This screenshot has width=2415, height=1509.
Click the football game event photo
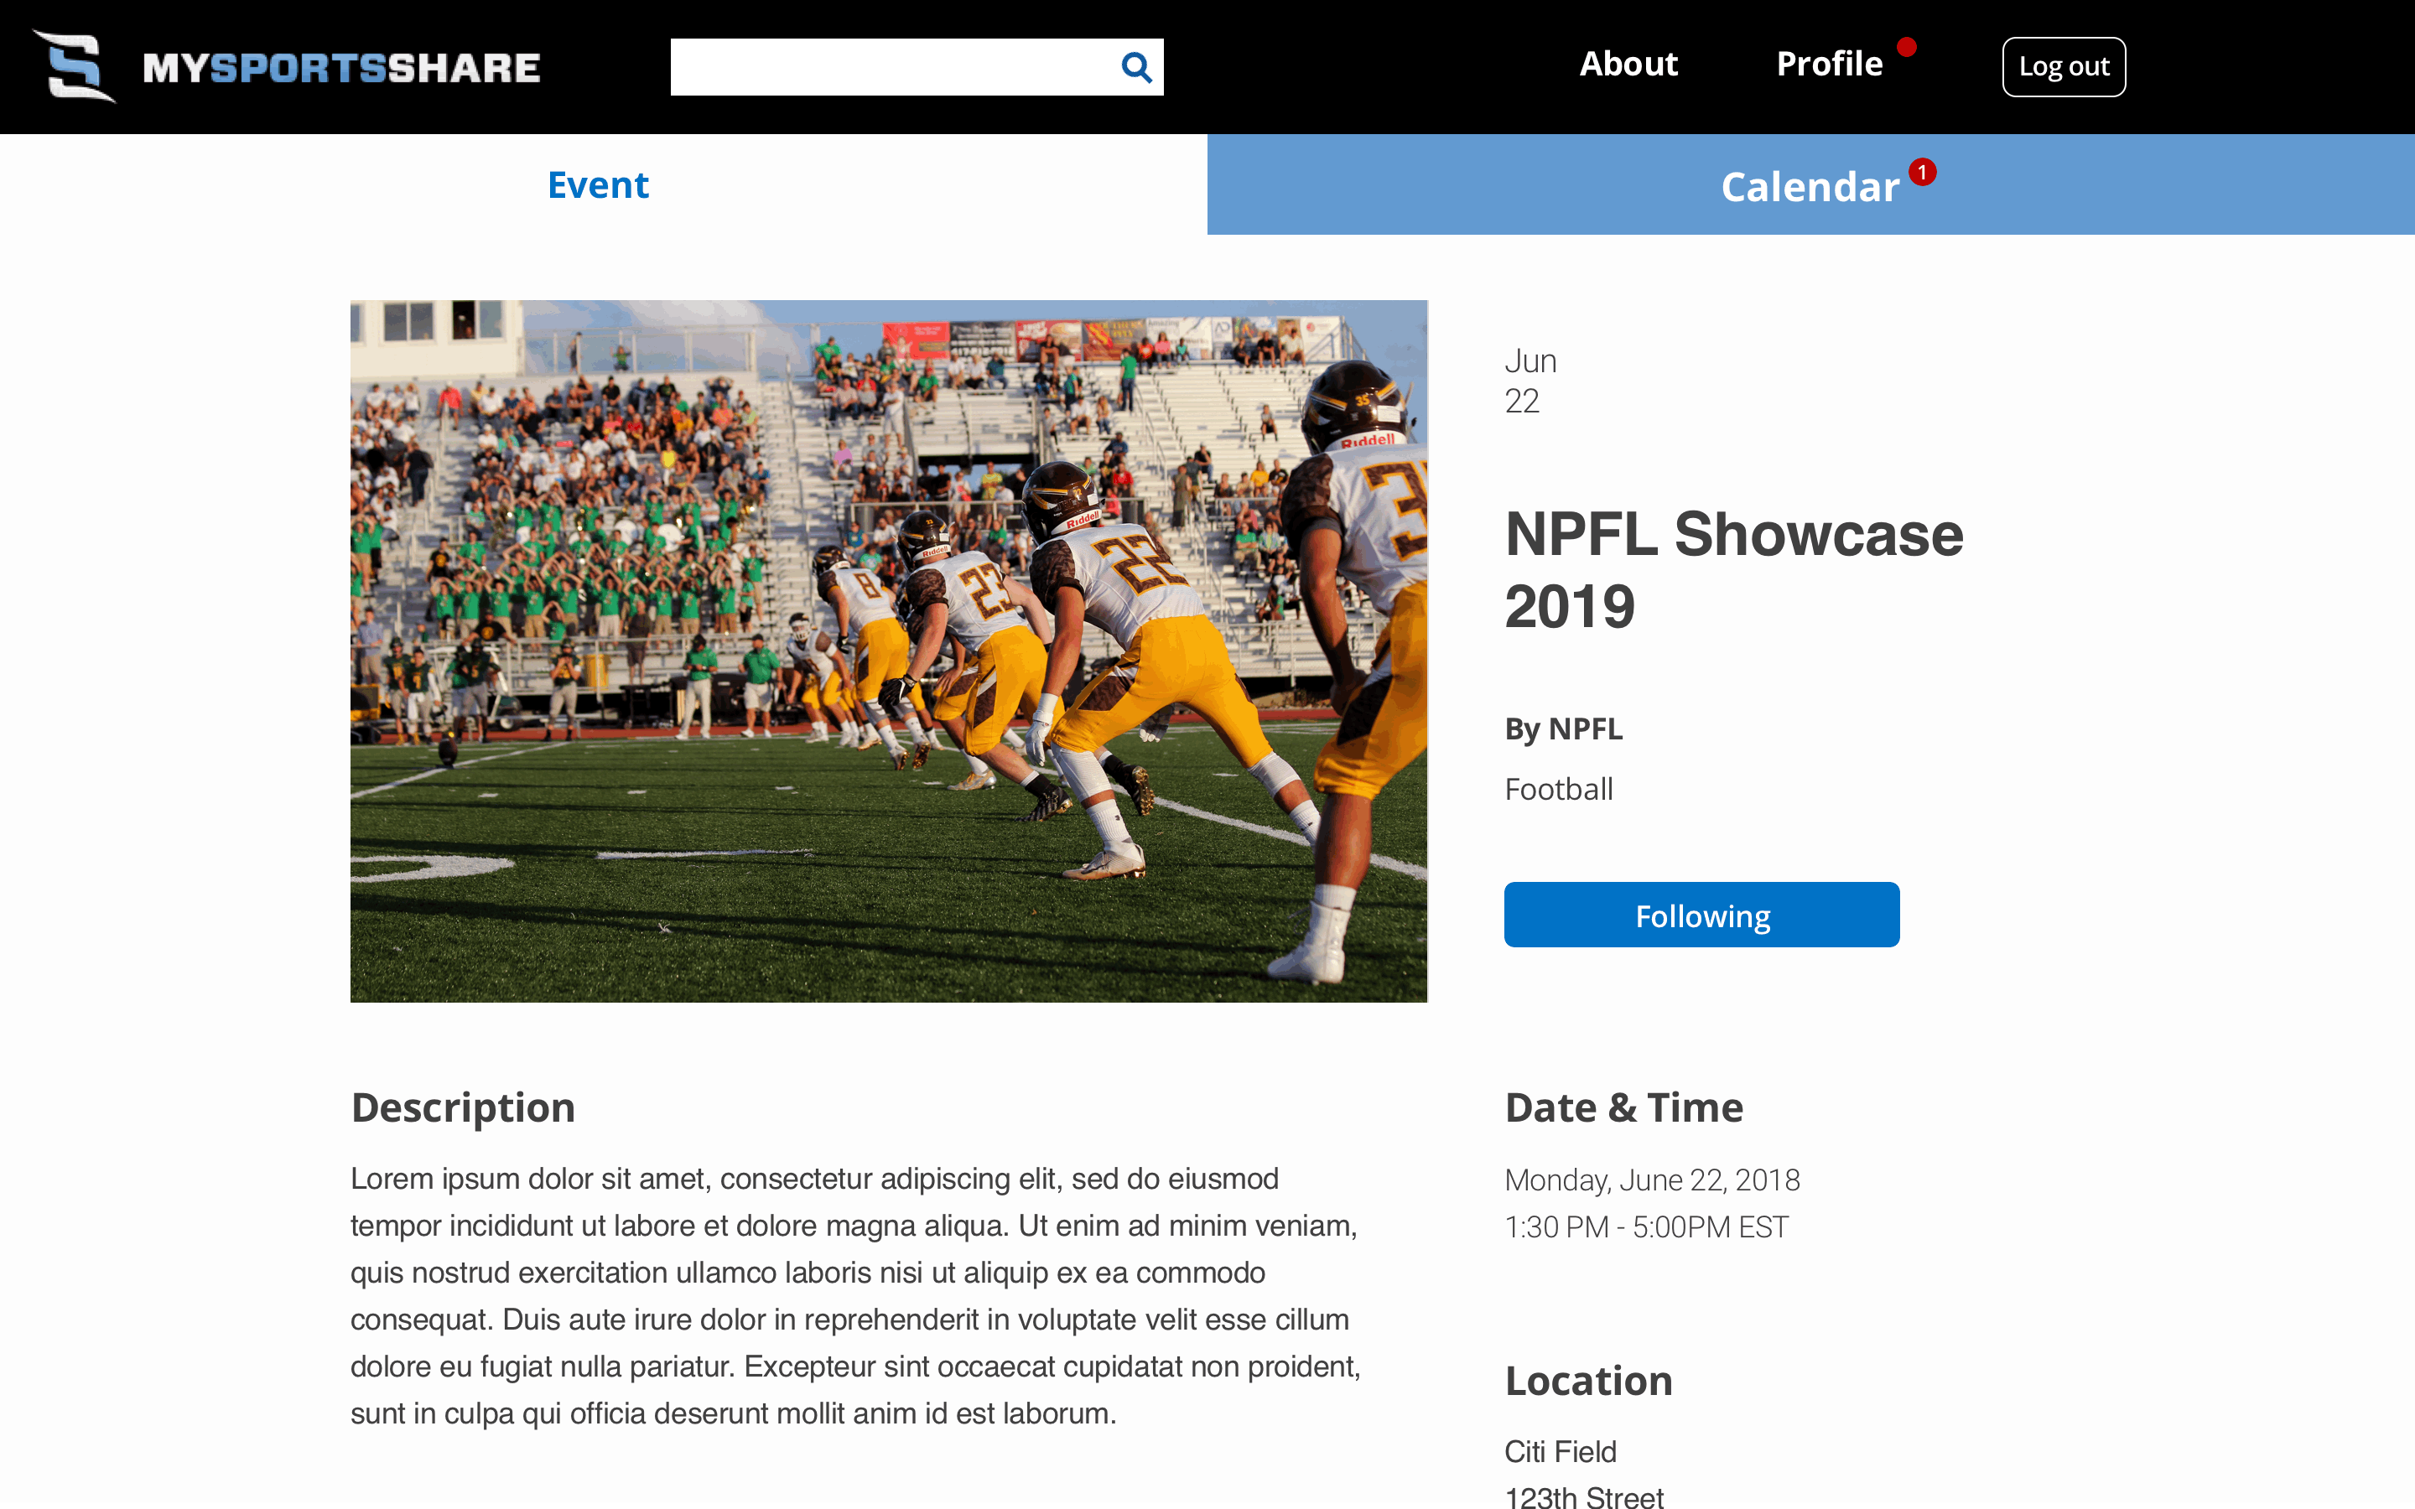(888, 651)
